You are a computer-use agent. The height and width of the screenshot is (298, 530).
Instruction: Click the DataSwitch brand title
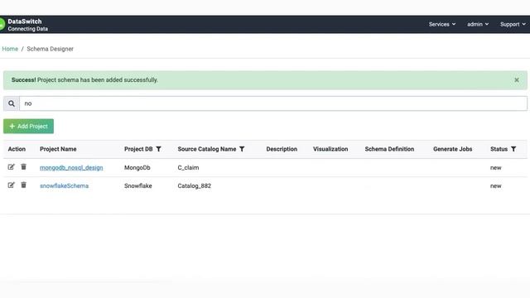25,22
